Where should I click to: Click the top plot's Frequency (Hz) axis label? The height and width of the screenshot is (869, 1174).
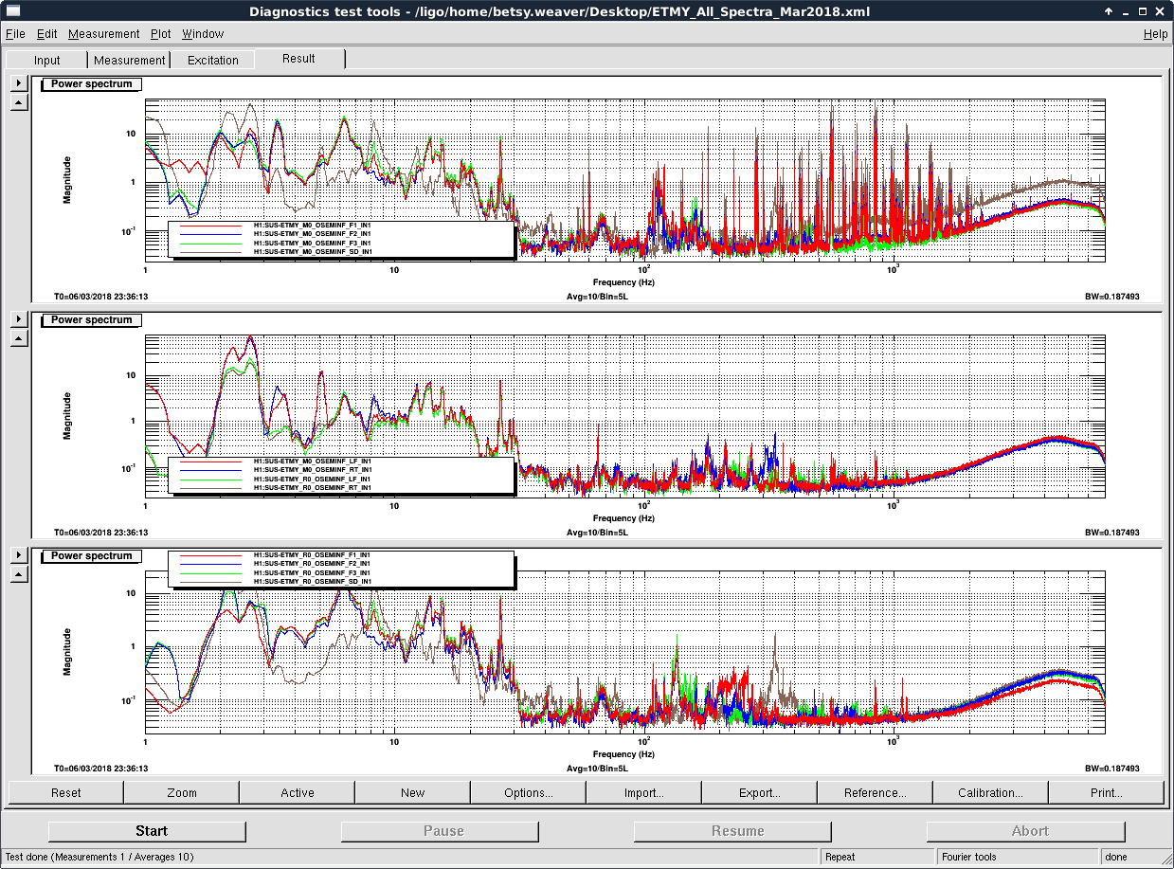pos(623,282)
